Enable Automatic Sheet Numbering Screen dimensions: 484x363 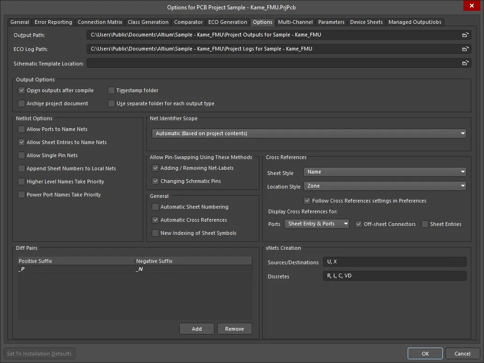[x=155, y=207]
